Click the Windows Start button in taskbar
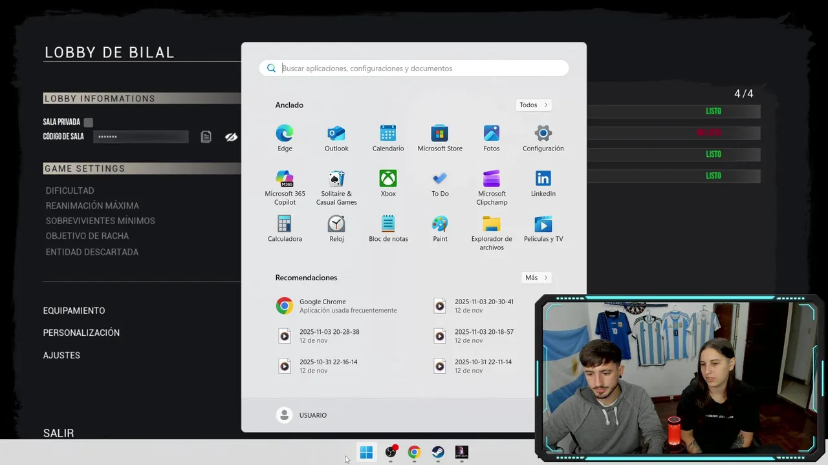 tap(366, 452)
